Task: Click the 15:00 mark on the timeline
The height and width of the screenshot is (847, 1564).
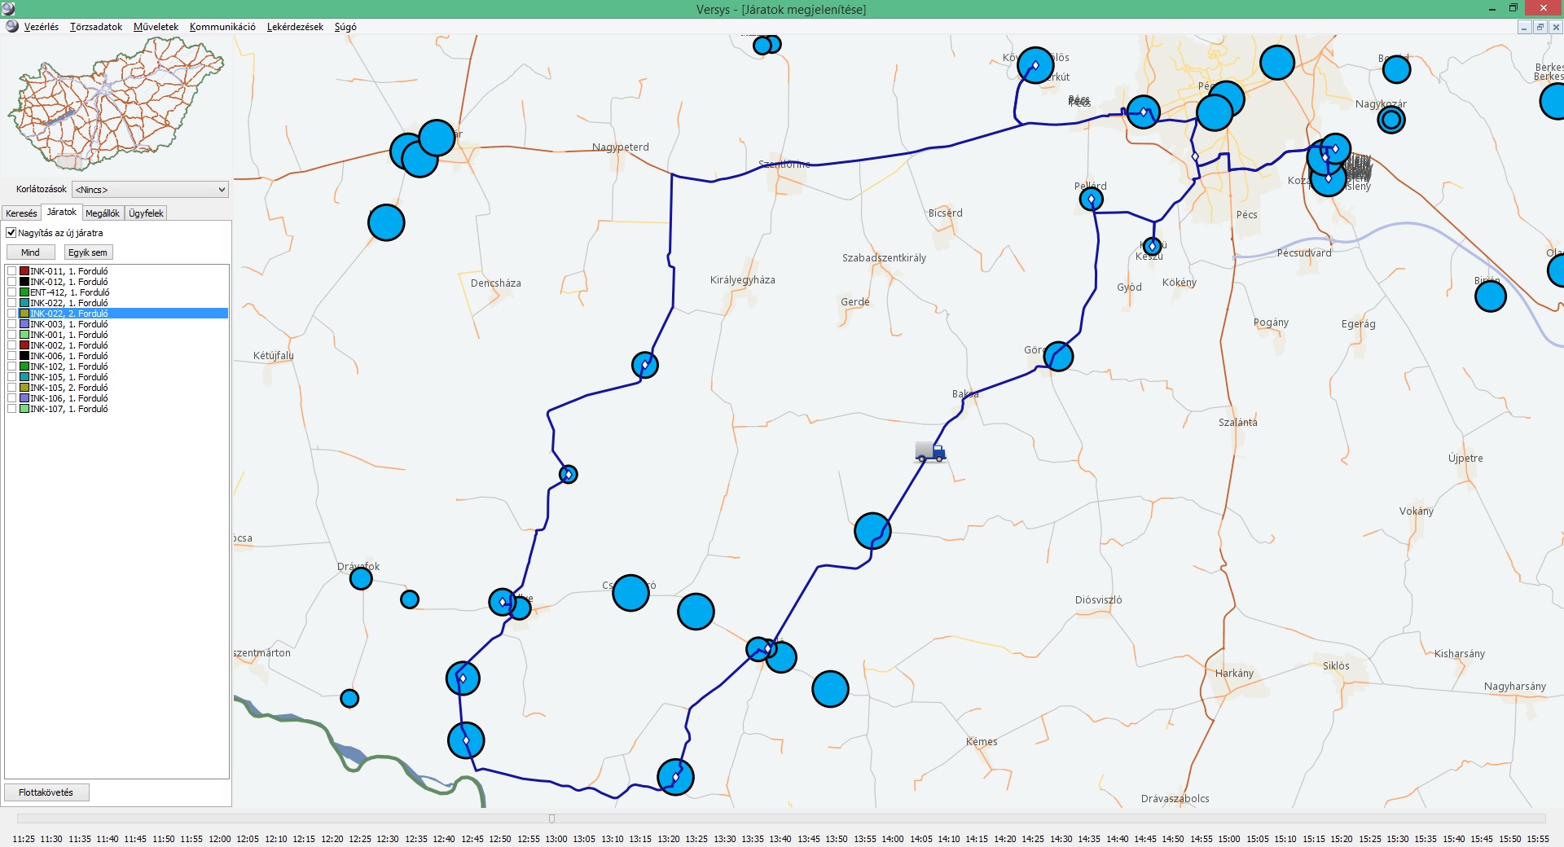Action: tap(1229, 839)
